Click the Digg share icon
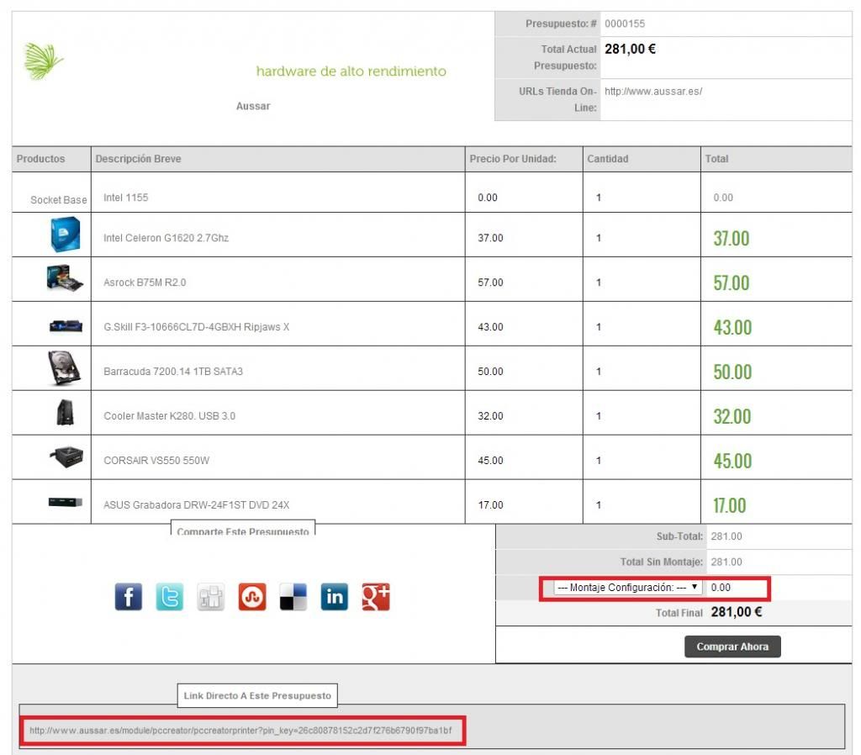 point(211,596)
